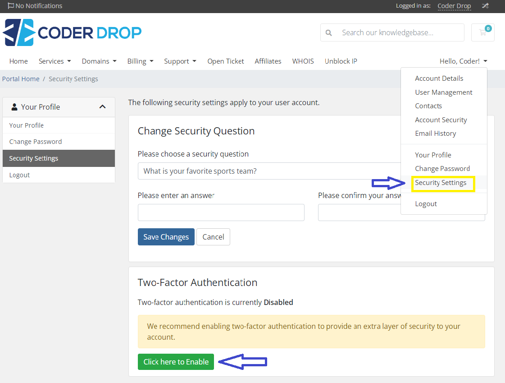Click the knowledgebase search magnifier icon
Viewport: 505px width, 383px height.
[x=328, y=32]
